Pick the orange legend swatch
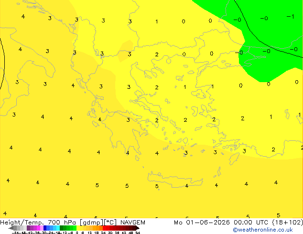Image resolution: width=303 pixels, height=234 pixels. click(98, 228)
